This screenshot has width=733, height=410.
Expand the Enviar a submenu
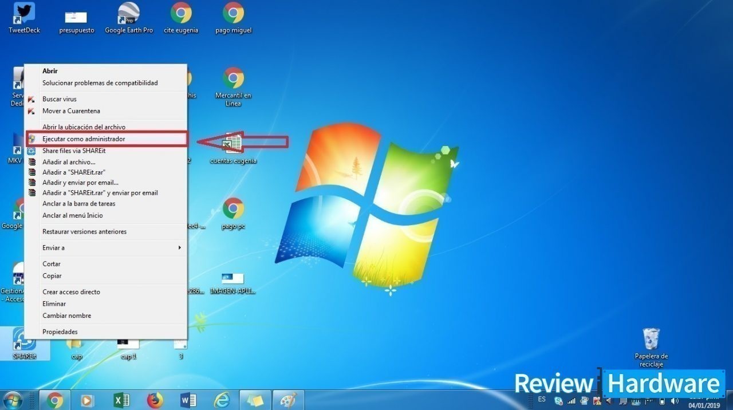107,248
